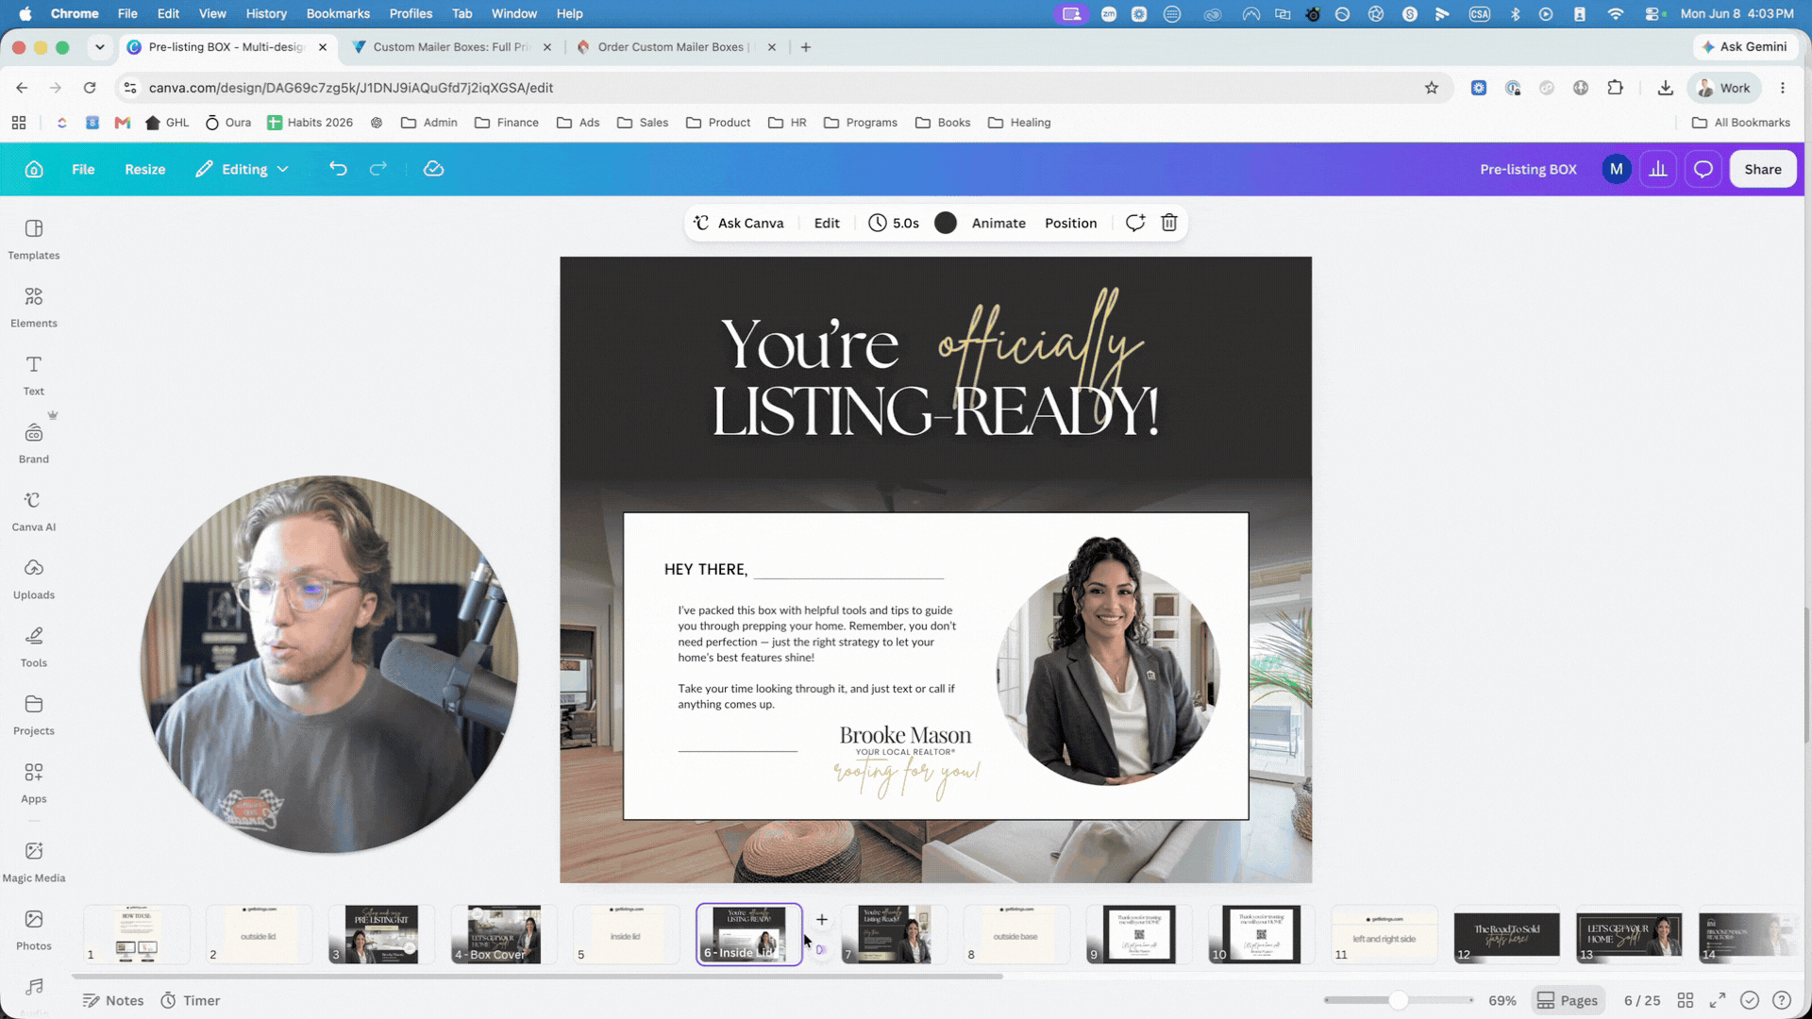
Task: Open a new Chrome tab
Action: pyautogui.click(x=806, y=47)
